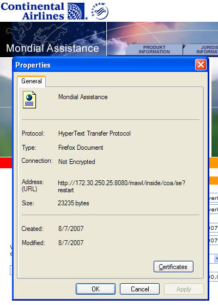This screenshot has width=218, height=305.
Task: Click the Cancel button
Action: (140, 289)
